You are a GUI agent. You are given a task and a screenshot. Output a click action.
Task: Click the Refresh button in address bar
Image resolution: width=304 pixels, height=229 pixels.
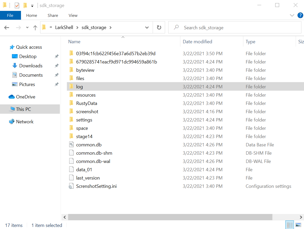pos(159,27)
